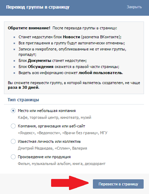Click the Перевод группы в страницу dialog title
Image resolution: width=149 pixels, height=194 pixels.
[38, 7]
